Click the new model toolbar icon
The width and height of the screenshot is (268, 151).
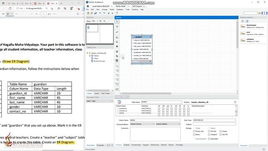(88, 13)
